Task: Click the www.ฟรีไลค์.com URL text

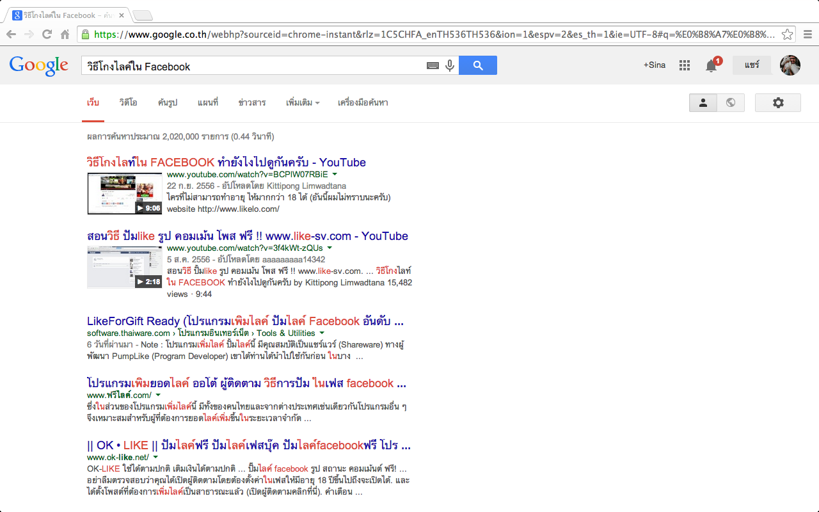Action: tap(119, 395)
